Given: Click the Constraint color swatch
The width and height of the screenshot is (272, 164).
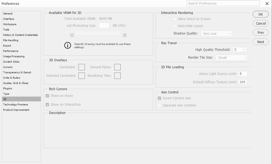Looking at the screenshot, I should (82, 67).
